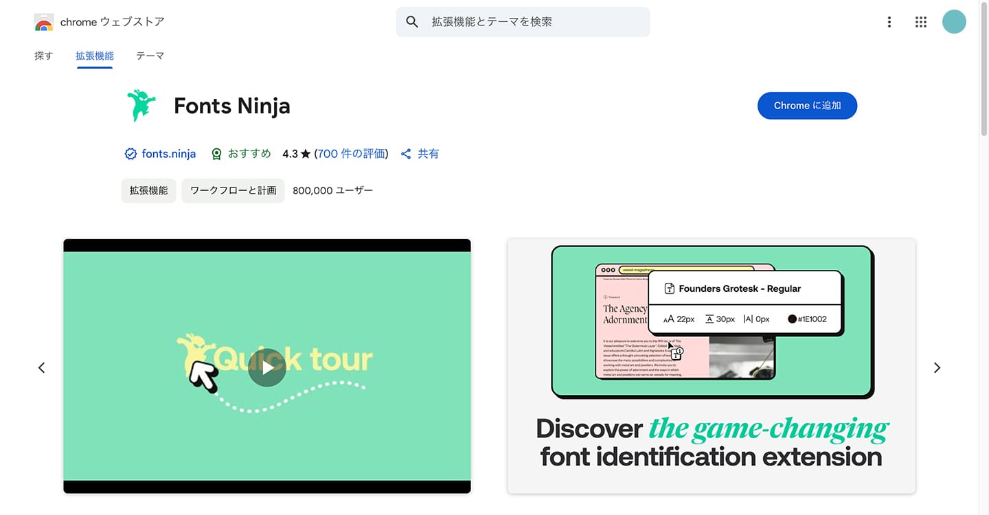Screen dimensions: 989x515
Task: Click the 拡張機能 category chip
Action: (148, 191)
